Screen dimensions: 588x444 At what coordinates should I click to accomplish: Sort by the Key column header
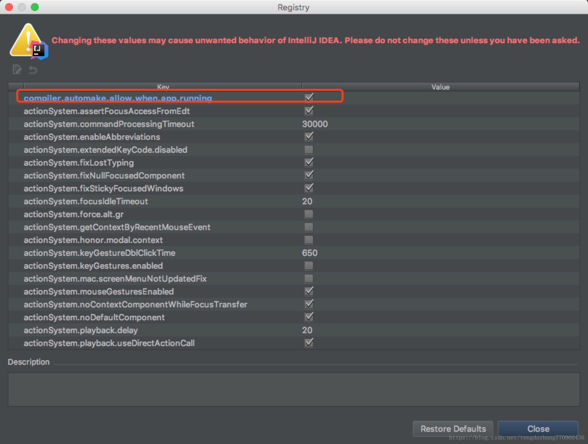(163, 86)
